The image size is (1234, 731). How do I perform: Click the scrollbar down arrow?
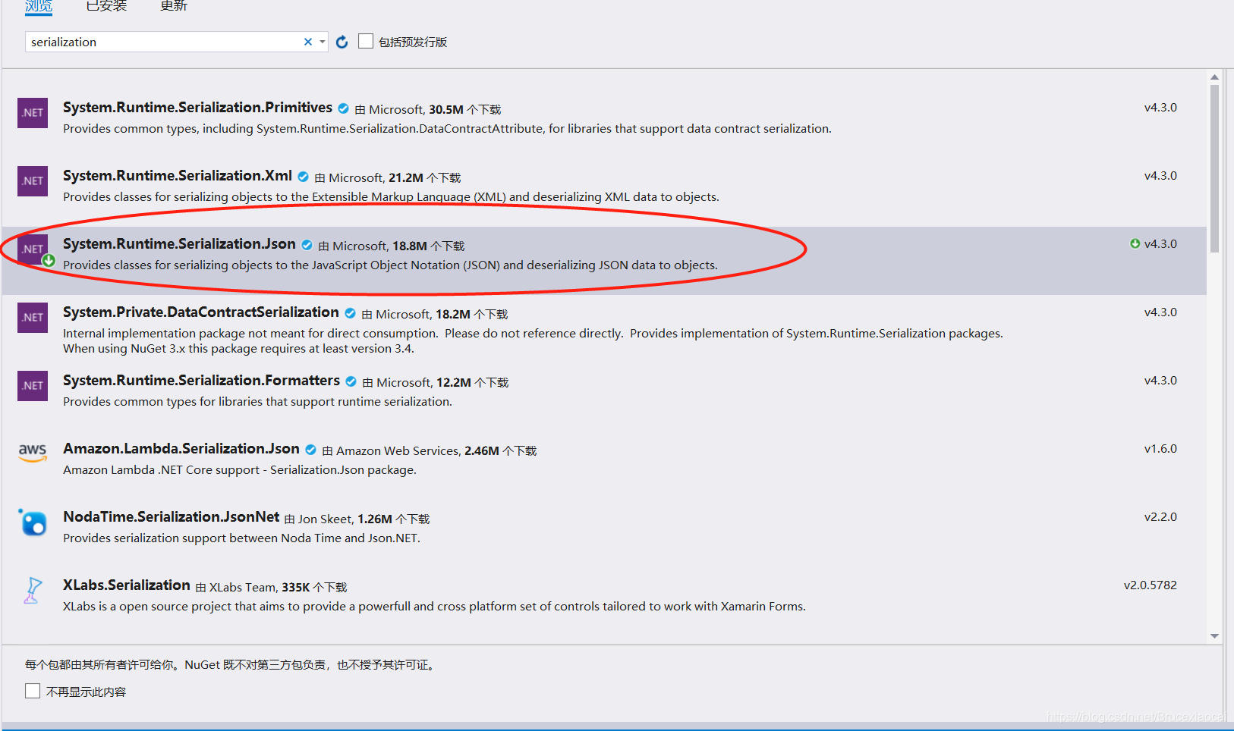coord(1214,636)
